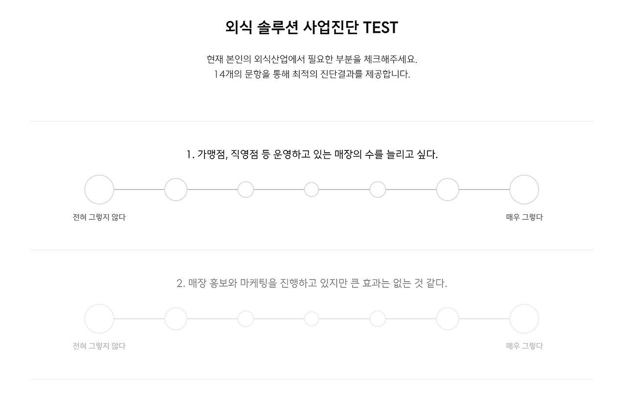Click the '전혀 그렇지 않다' label under question 1
The image size is (626, 396).
pos(99,217)
